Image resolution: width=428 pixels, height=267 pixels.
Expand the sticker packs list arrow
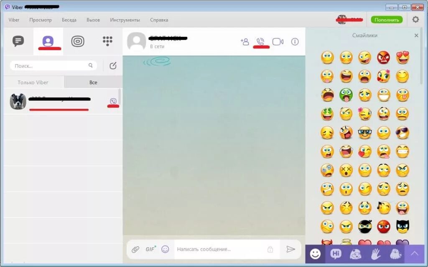[x=415, y=254]
